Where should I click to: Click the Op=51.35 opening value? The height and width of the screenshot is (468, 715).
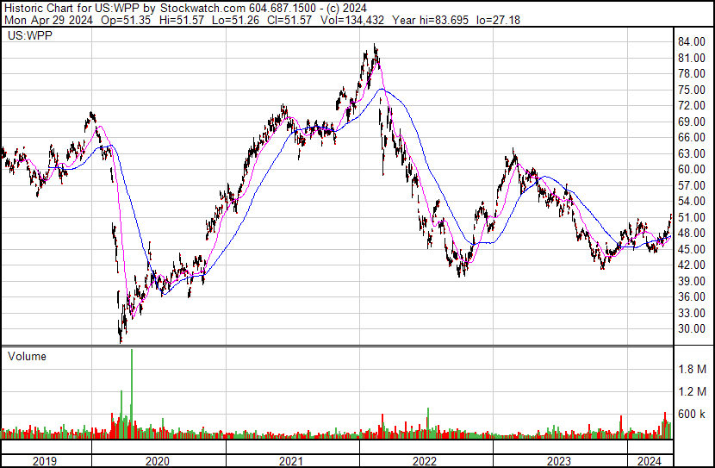click(x=126, y=20)
